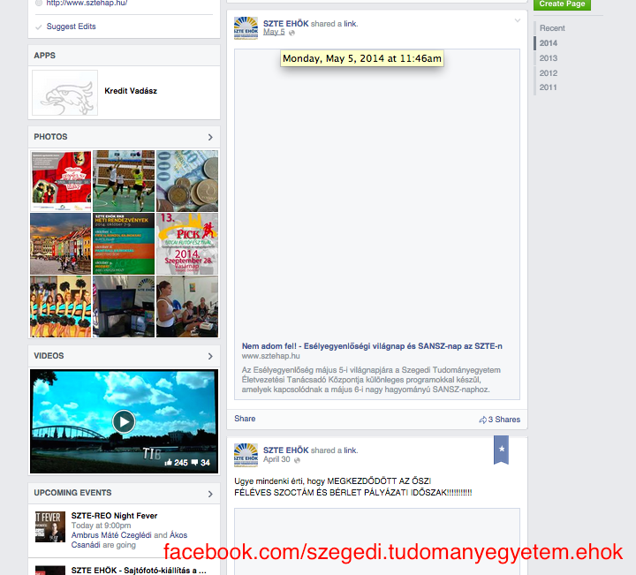The height and width of the screenshot is (575, 636).
Task: Open SZTE EHÖK name on April 30 post
Action: coord(286,450)
